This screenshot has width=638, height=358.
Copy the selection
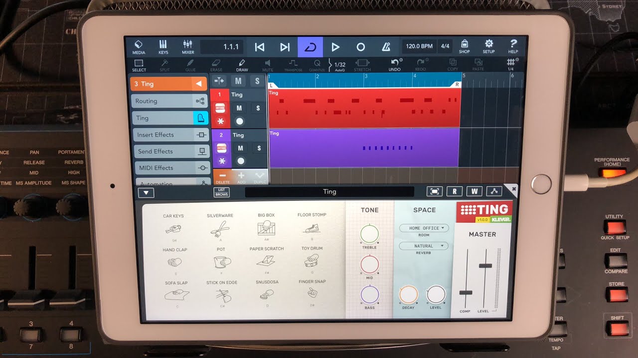click(x=453, y=65)
